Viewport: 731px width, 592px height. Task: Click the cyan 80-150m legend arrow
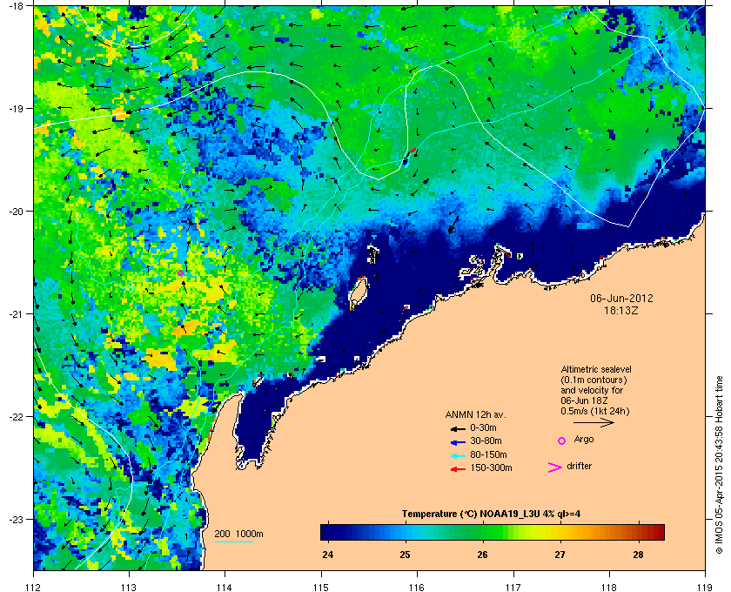click(x=458, y=456)
